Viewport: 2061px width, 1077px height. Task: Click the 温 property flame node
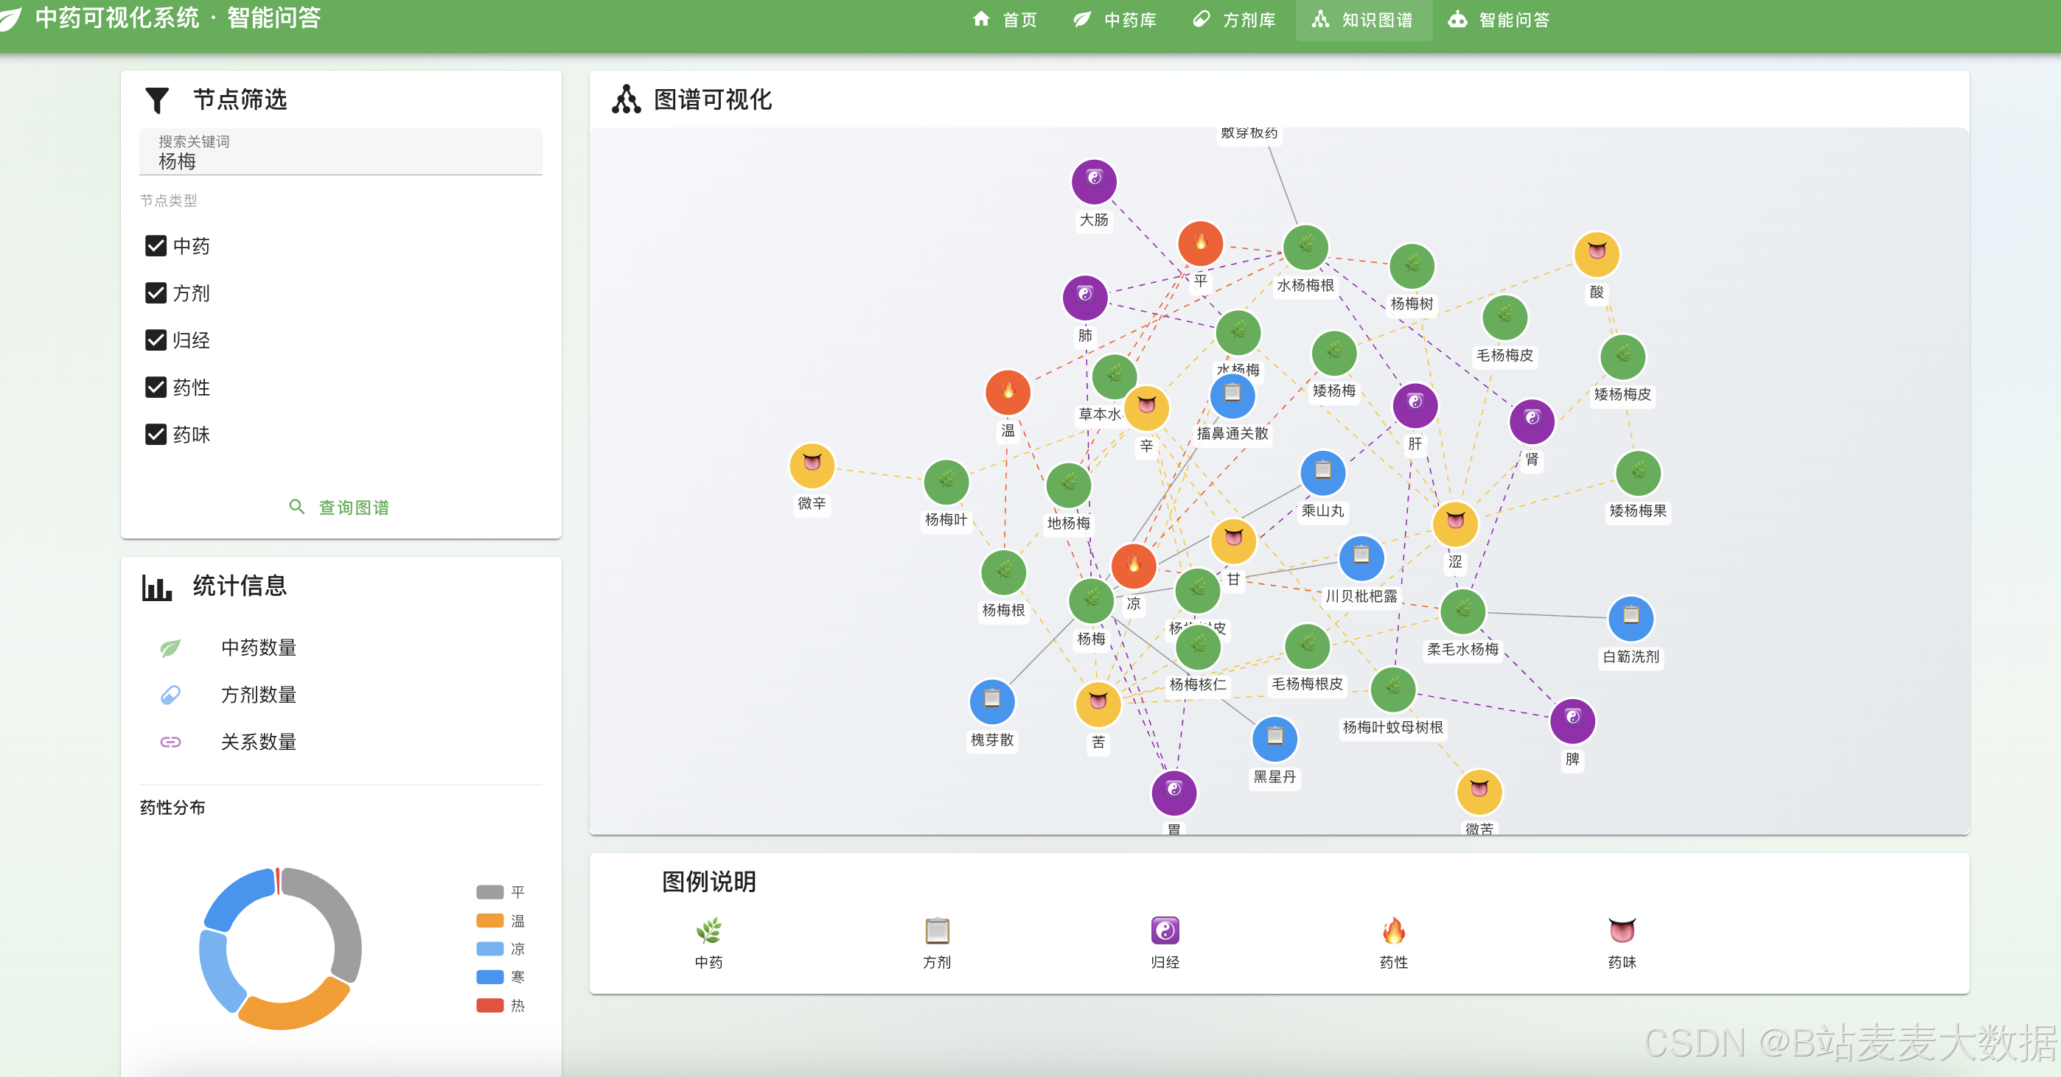(x=1008, y=393)
